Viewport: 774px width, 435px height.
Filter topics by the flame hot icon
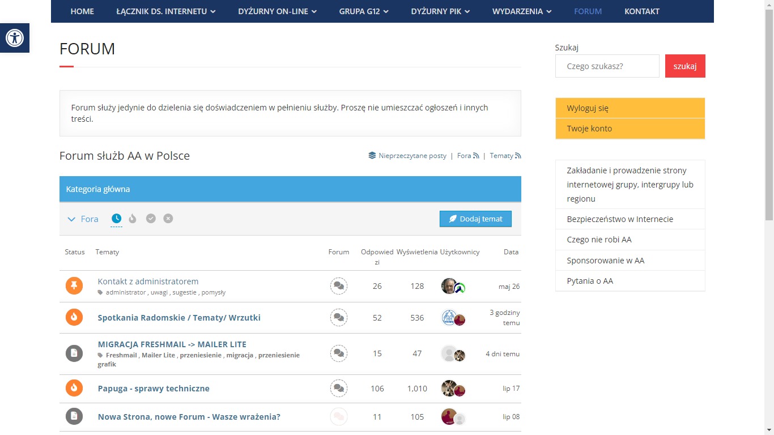coord(133,218)
